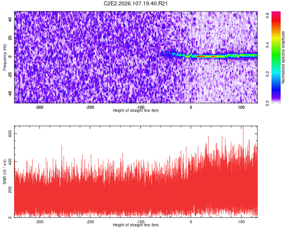The width and height of the screenshot is (286, 229).
Task: Select the spectrogram x-axis label Height of straight line
Action: point(136,110)
